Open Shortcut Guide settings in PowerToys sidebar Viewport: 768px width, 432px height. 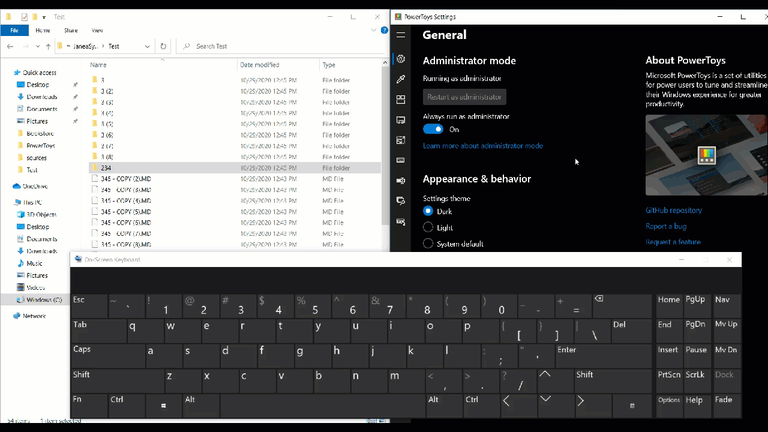pos(401,221)
